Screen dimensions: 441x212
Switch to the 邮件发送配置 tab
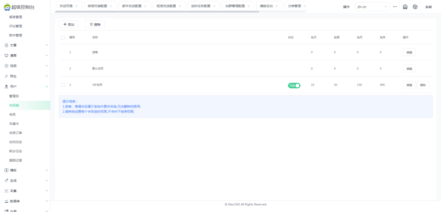point(132,6)
